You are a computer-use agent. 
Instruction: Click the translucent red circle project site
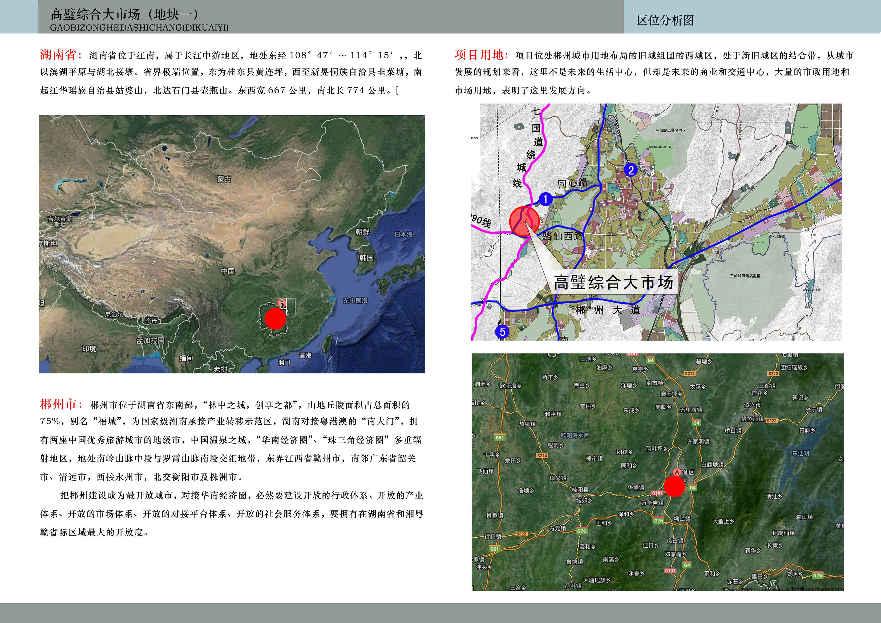[x=524, y=221]
